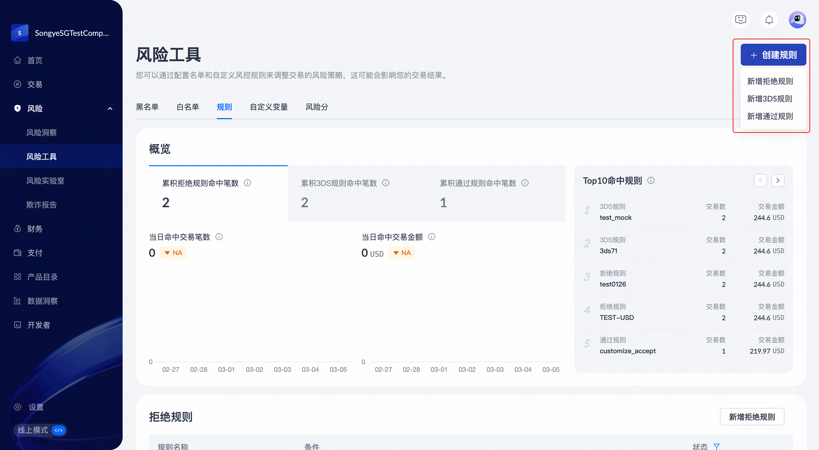The width and height of the screenshot is (819, 450).
Task: Open the chat assistant icon in header
Action: 740,20
